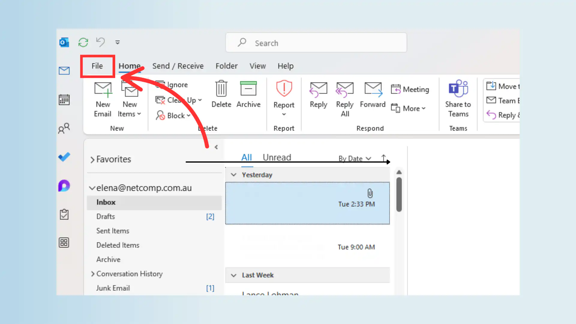Share the email to Teams
This screenshot has height=324, width=576.
pos(458,99)
